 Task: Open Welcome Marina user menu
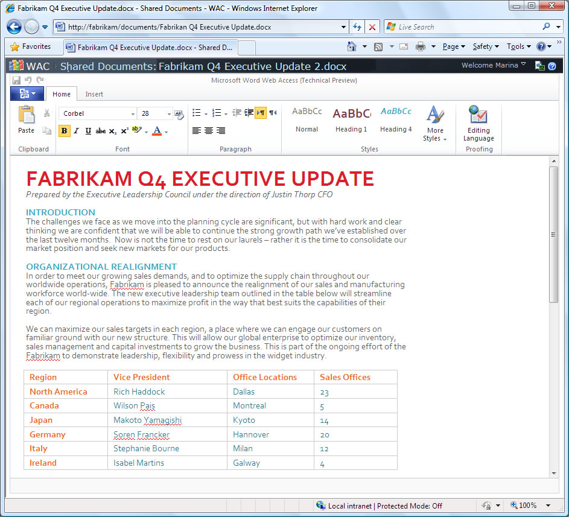coord(494,65)
